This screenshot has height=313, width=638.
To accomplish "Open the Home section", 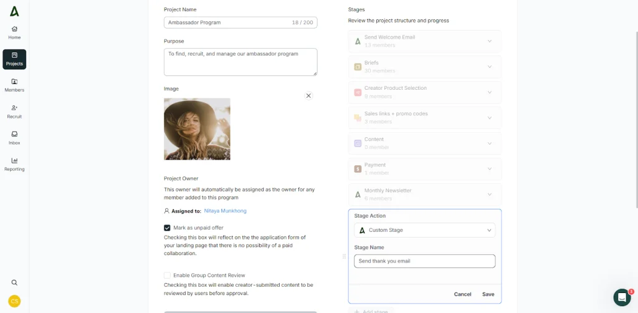I will coord(14,32).
